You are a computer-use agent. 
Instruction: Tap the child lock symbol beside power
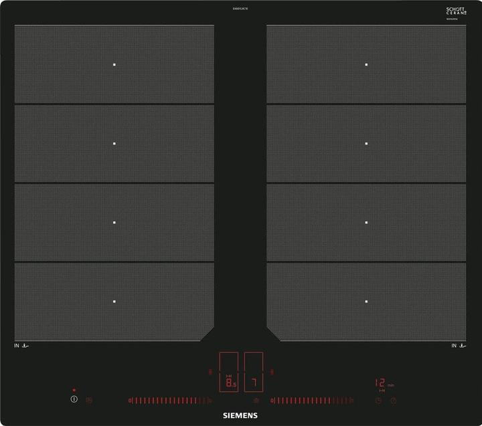coord(89,401)
